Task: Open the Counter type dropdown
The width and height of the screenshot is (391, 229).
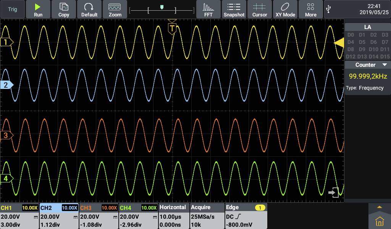Action: (x=384, y=65)
